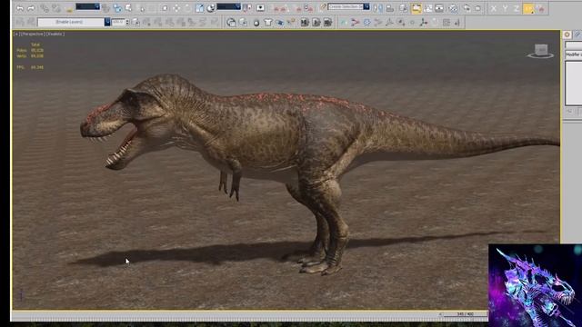The width and height of the screenshot is (582, 327).
Task: Open the Named Selection Sets dropdown
Action: (349, 6)
